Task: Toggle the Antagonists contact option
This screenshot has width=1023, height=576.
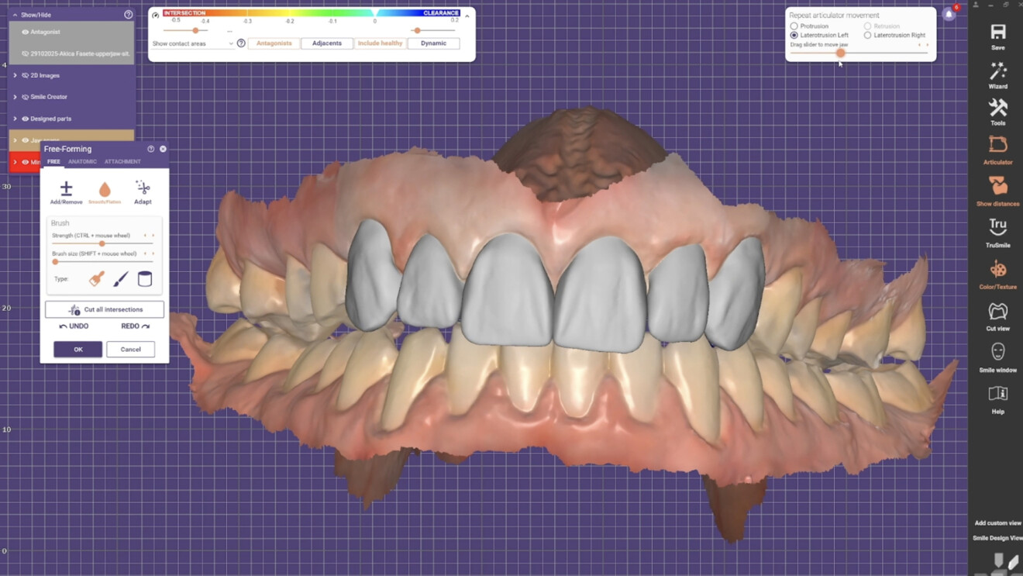Action: [x=274, y=43]
